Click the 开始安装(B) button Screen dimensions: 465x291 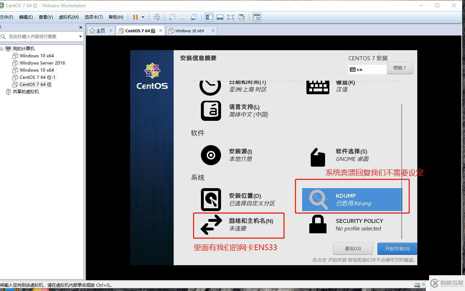click(397, 248)
